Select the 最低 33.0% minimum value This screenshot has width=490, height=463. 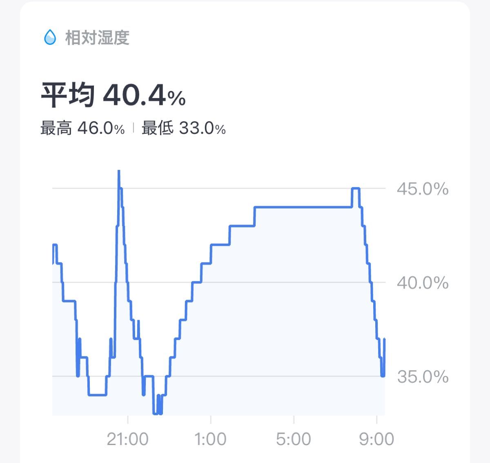[x=184, y=129]
